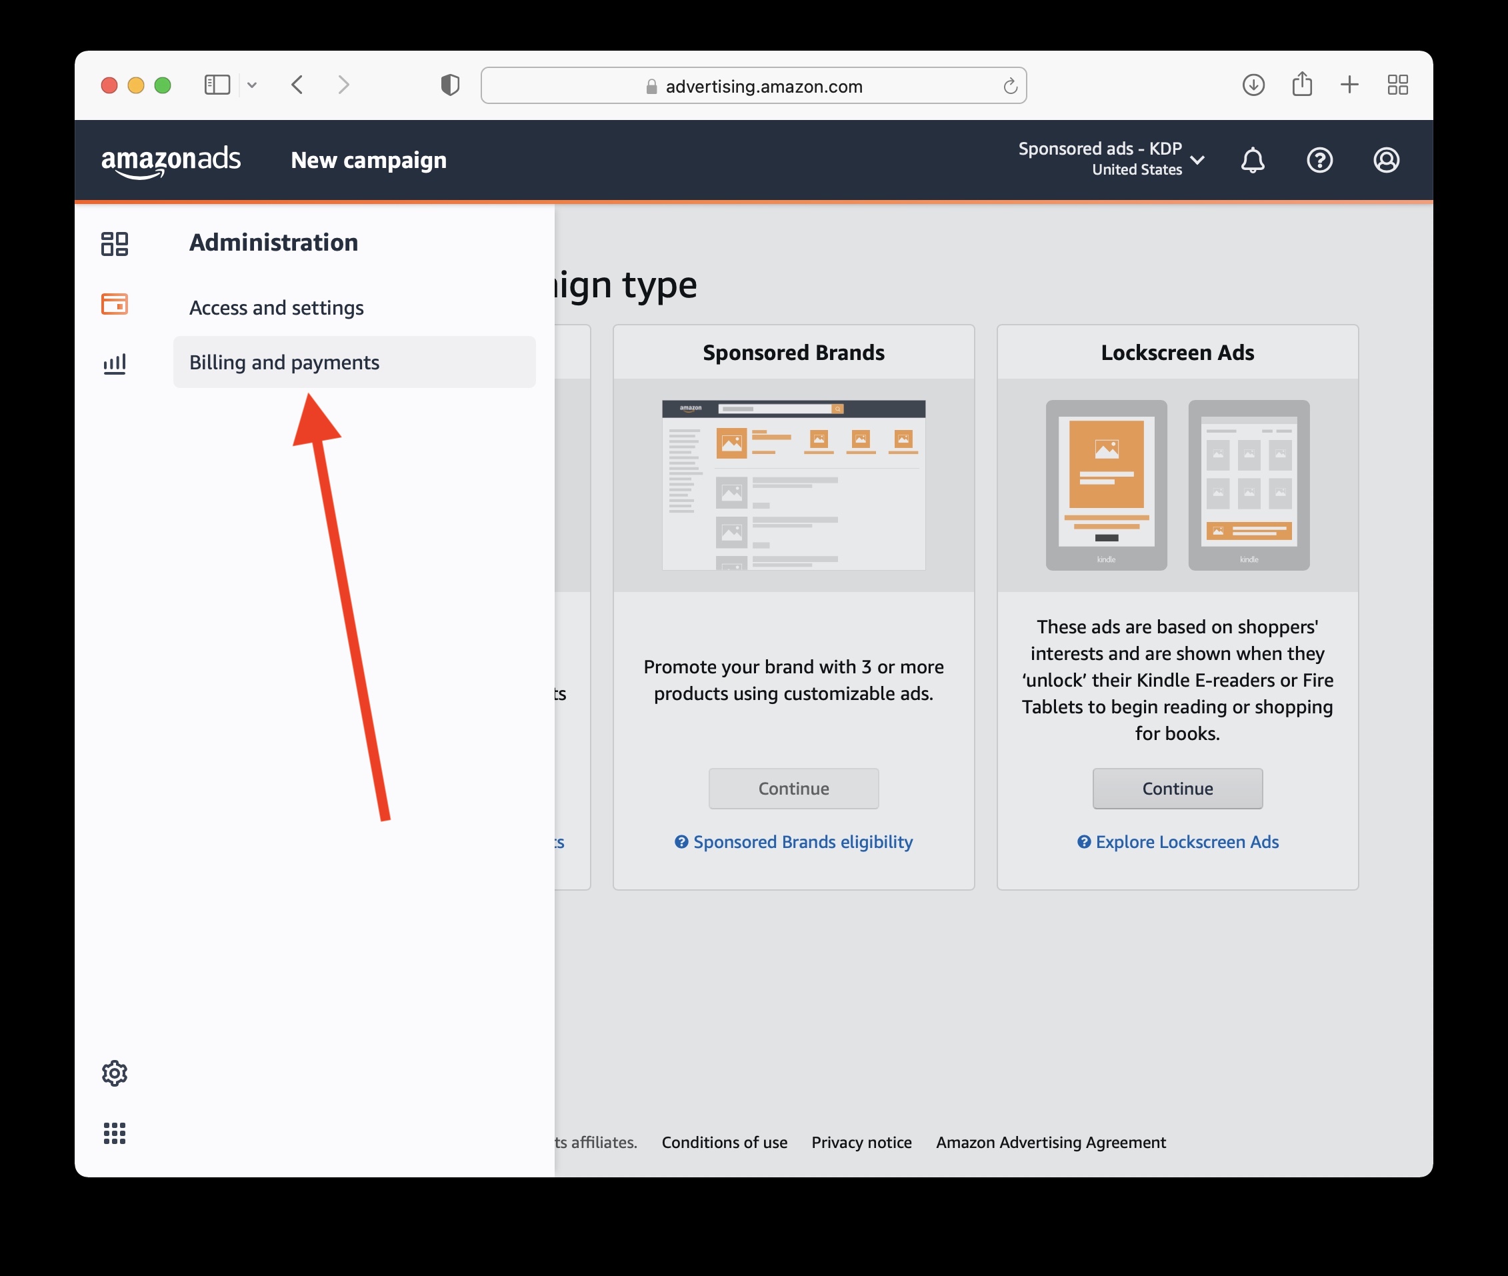Click Continue under Sponsored Brands
Image resolution: width=1508 pixels, height=1276 pixels.
(x=793, y=789)
